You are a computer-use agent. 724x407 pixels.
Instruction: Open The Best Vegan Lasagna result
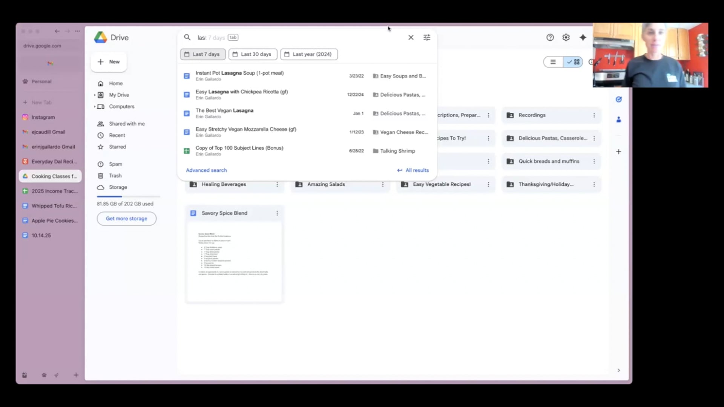(224, 110)
